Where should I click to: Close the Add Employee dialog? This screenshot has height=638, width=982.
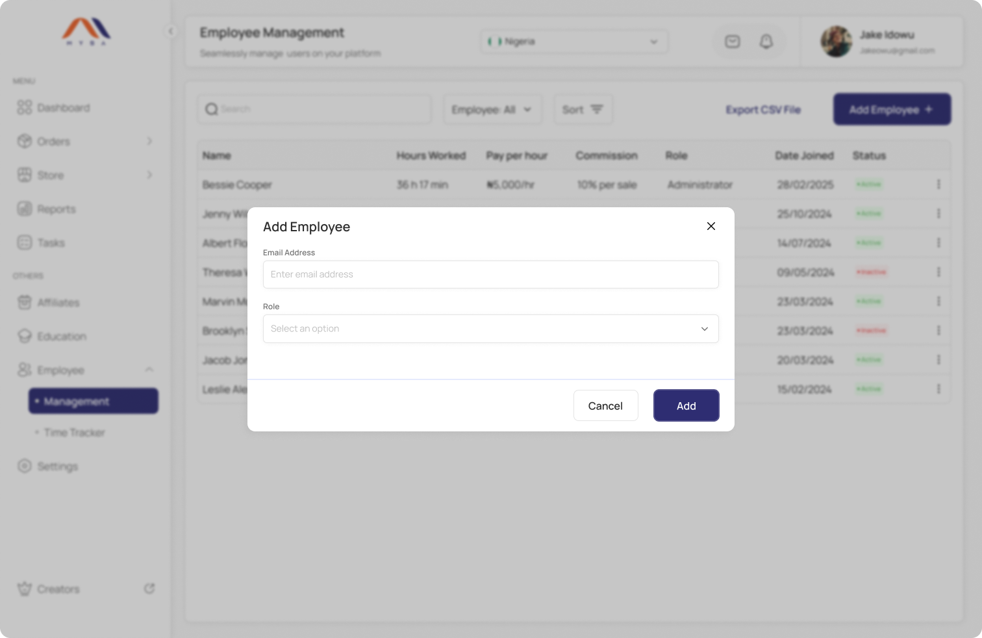[711, 226]
